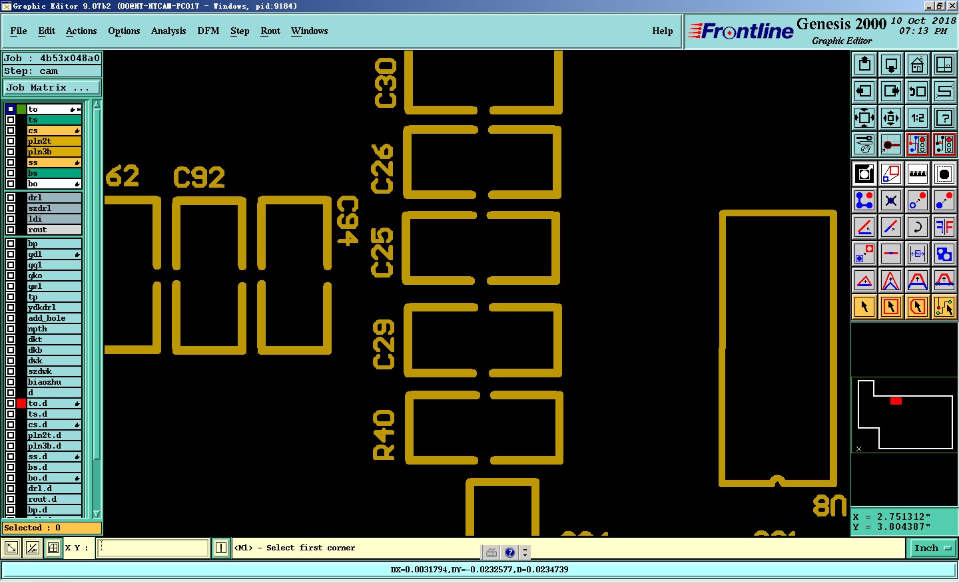Open the Edit menu

(x=47, y=31)
